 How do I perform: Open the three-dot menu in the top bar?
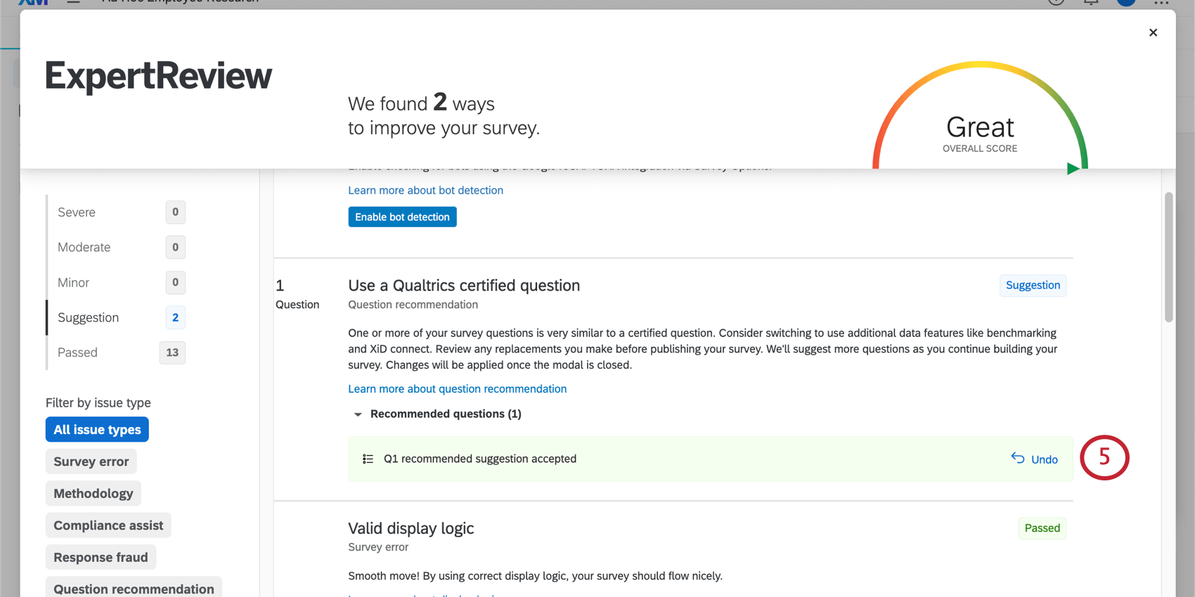click(1161, 3)
